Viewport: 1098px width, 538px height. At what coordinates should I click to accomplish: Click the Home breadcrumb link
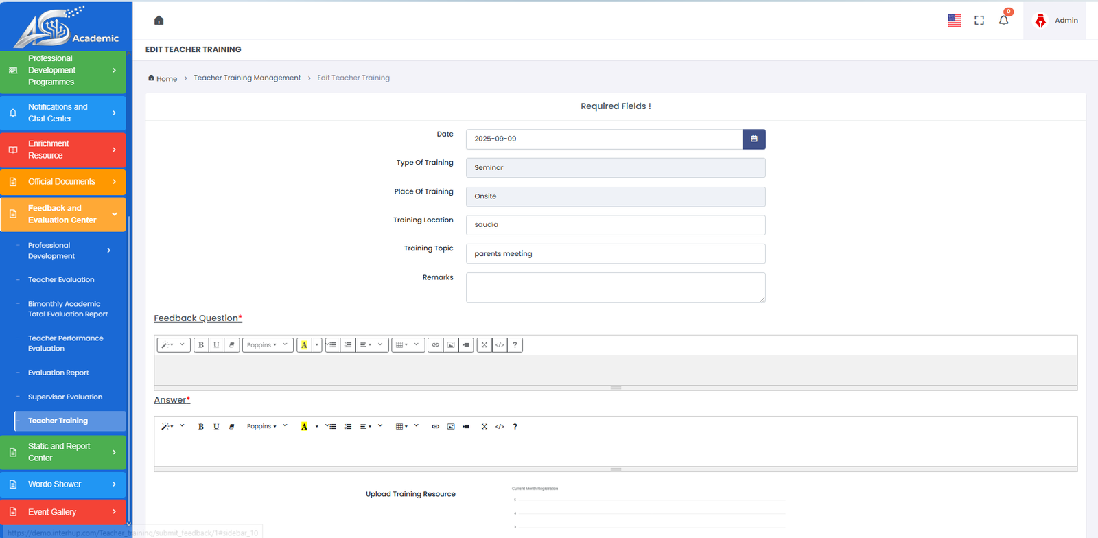pos(166,79)
